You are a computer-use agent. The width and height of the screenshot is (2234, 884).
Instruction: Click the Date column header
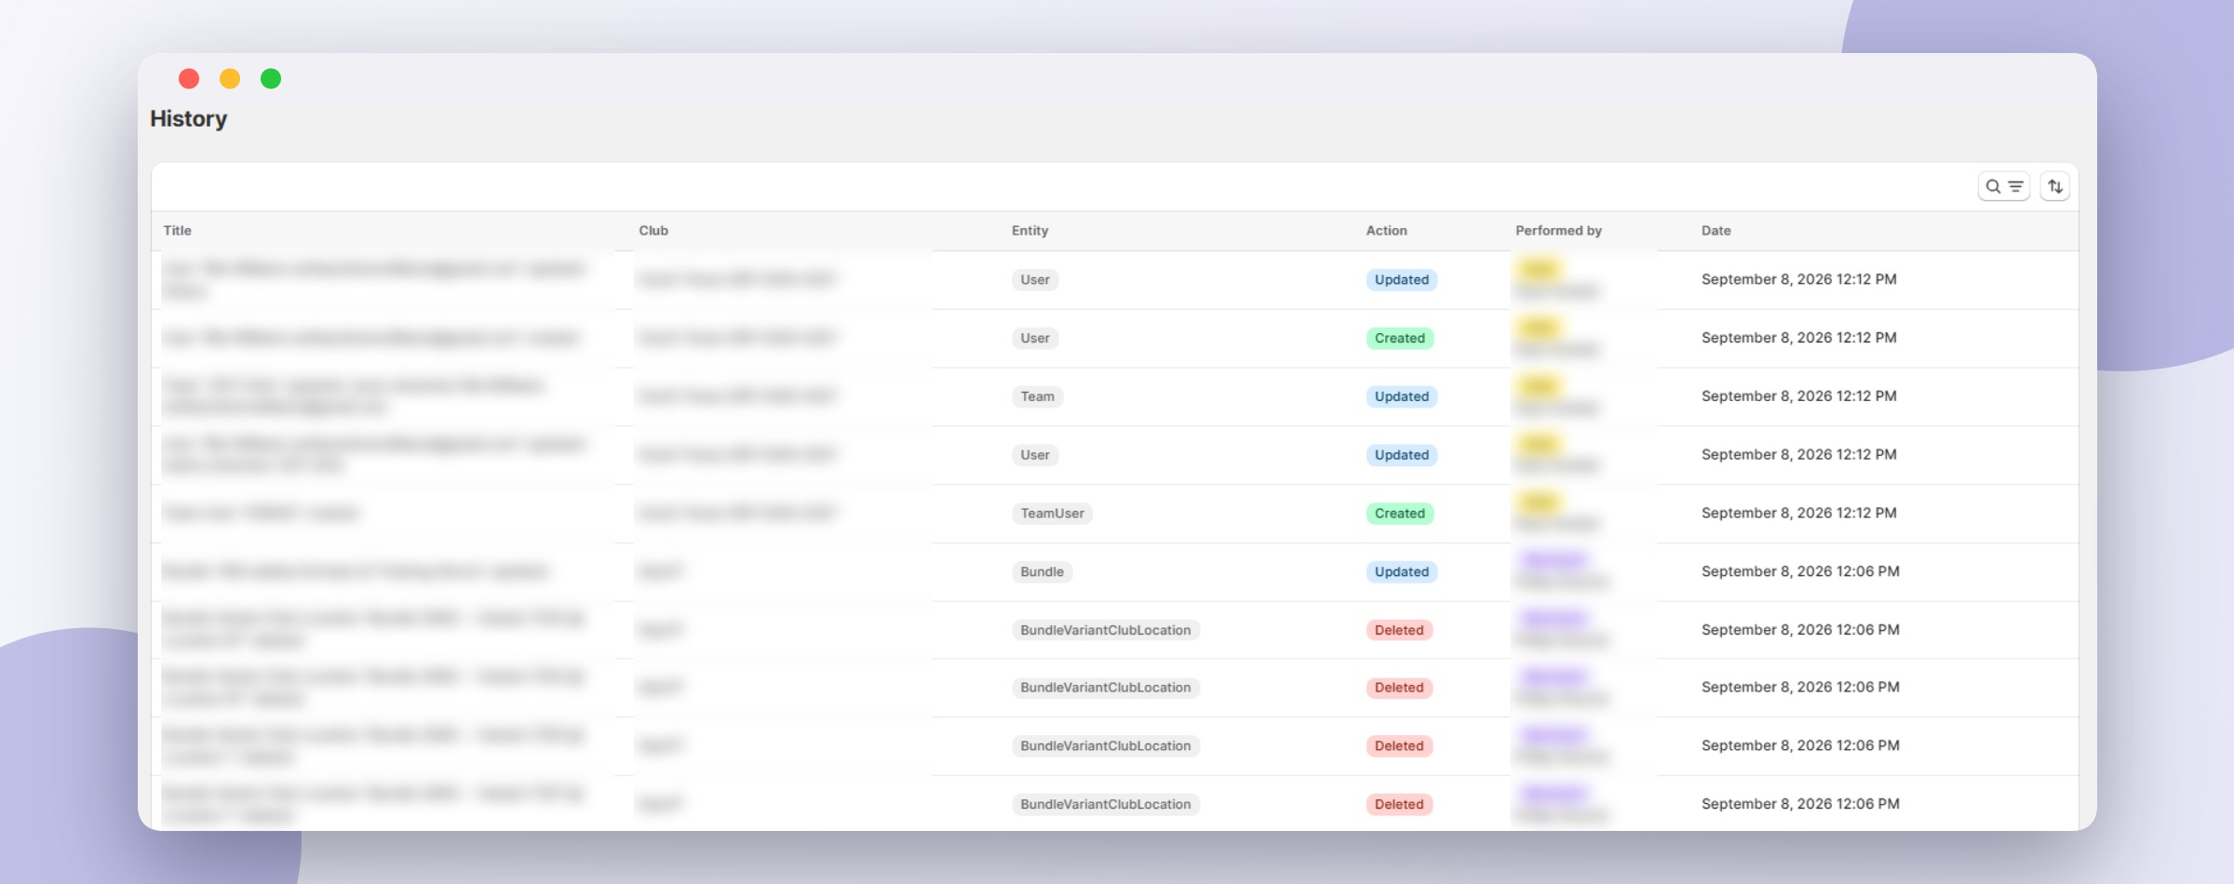(x=1716, y=231)
